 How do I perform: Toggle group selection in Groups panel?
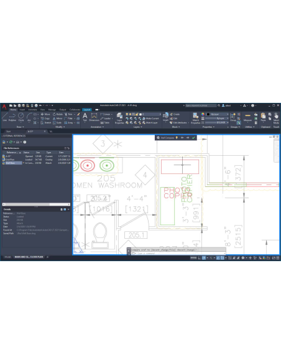[239, 123]
